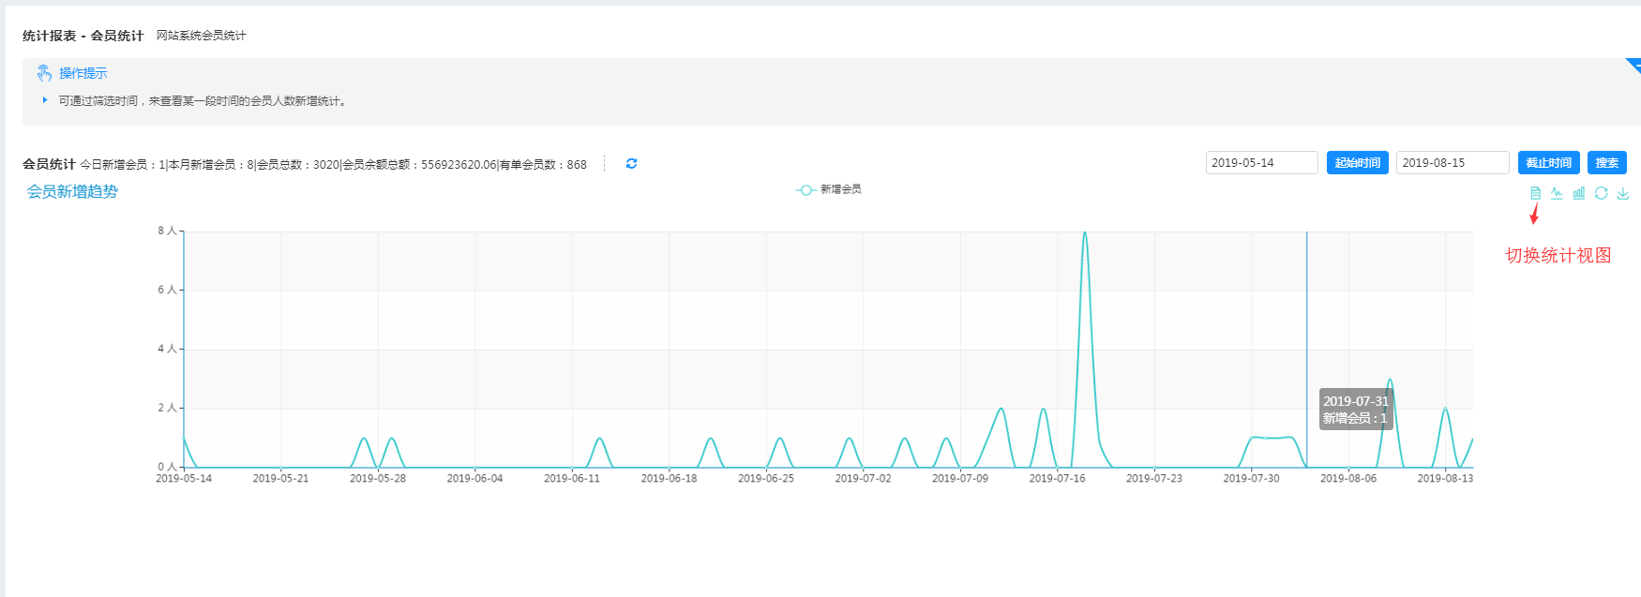
Task: Click the 2019-06-18 x-axis label
Action: pos(669,479)
